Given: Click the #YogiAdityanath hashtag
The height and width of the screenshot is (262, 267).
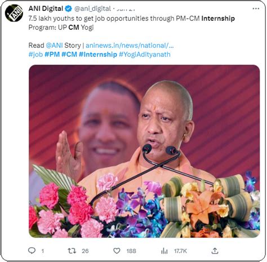Looking at the screenshot, I should 145,55.
